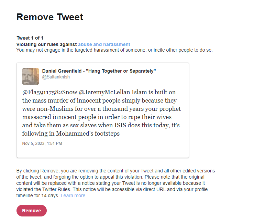The width and height of the screenshot is (266, 223).
Task: Click the Violating our rules against label
Action: click(x=47, y=44)
